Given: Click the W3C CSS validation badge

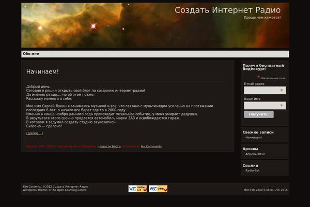Looking at the screenshot, I should [158, 188].
